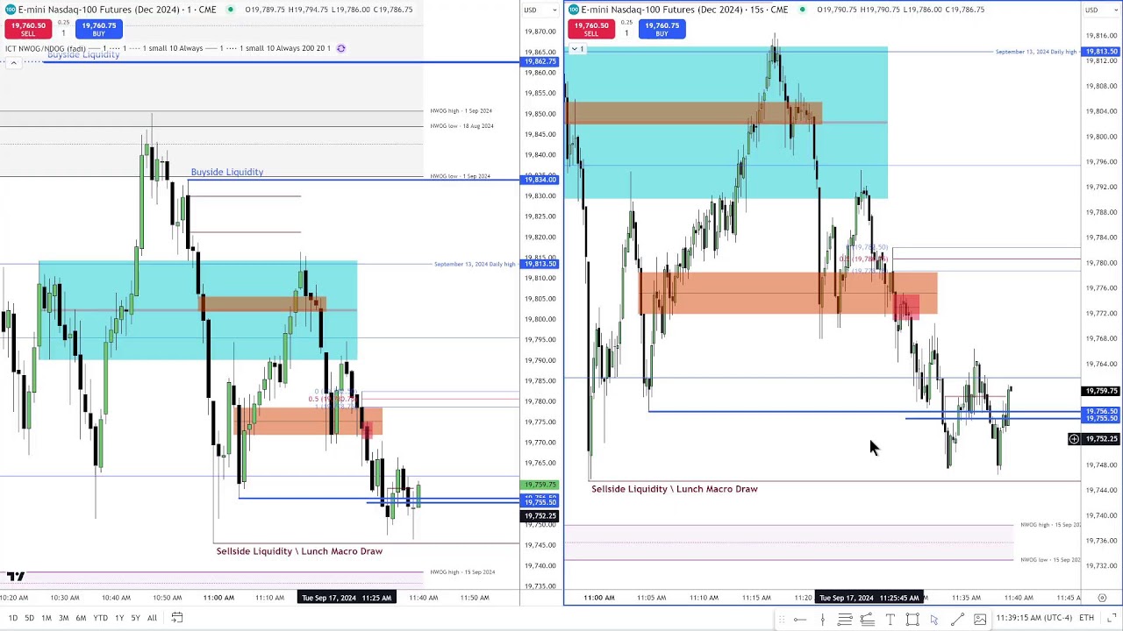1123x631 pixels.
Task: Select the 1D time range tab
Action: 12,618
